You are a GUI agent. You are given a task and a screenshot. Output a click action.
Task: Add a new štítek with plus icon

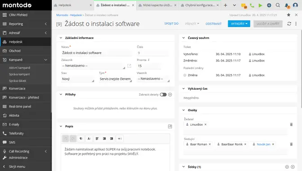(x=293, y=167)
